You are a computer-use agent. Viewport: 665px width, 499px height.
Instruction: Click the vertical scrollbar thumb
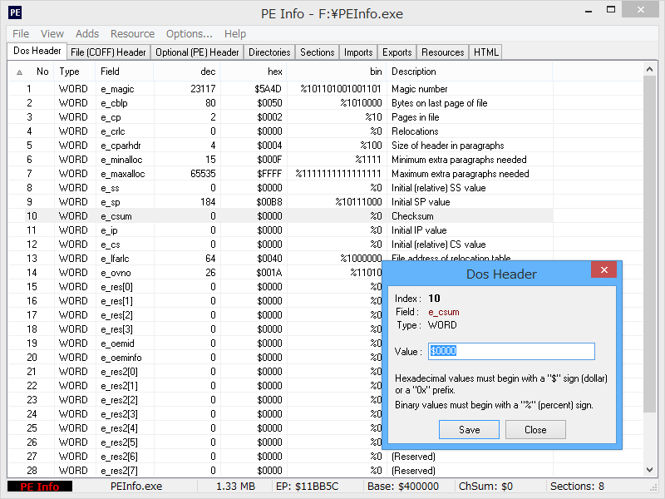pyautogui.click(x=649, y=244)
